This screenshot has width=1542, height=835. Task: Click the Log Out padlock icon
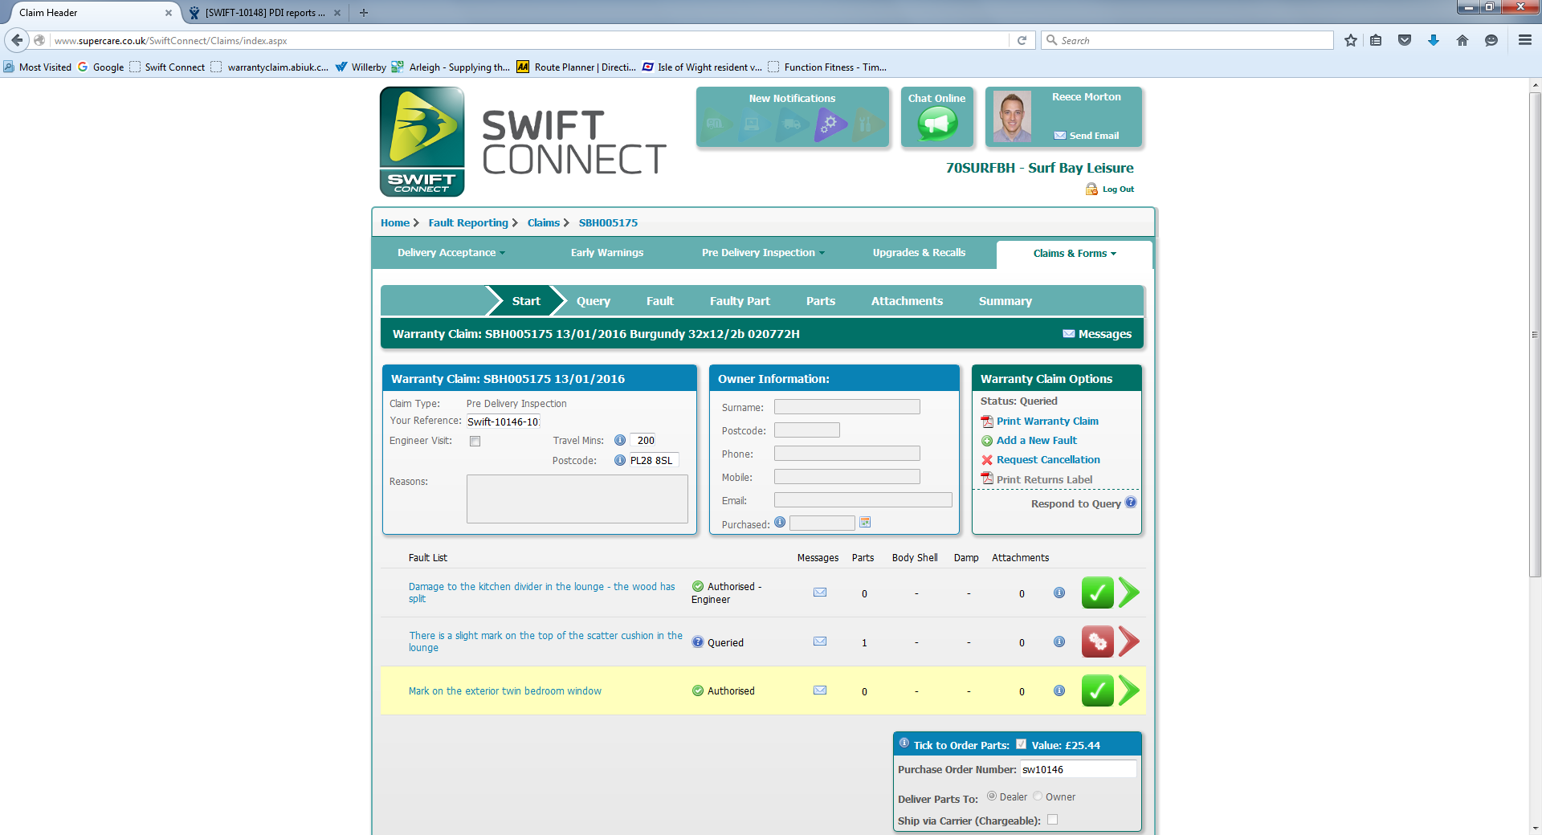[1091, 189]
